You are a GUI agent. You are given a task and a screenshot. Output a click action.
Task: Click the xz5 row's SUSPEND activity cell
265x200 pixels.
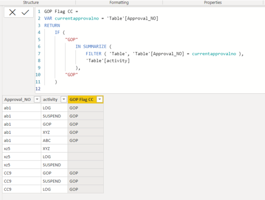tap(54, 165)
